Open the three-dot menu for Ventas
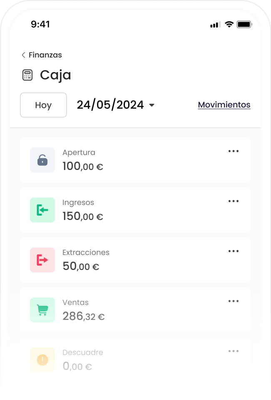Image resolution: width=271 pixels, height=400 pixels. pyautogui.click(x=234, y=301)
